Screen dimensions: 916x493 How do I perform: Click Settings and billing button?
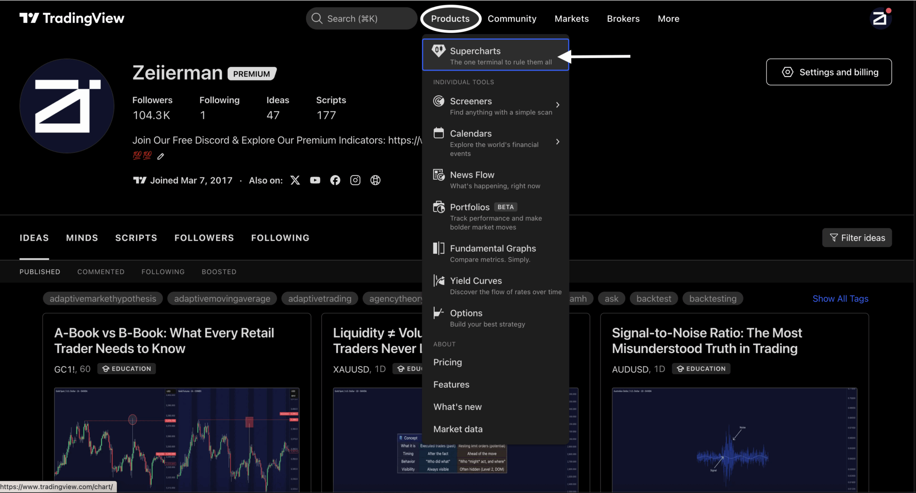click(829, 72)
